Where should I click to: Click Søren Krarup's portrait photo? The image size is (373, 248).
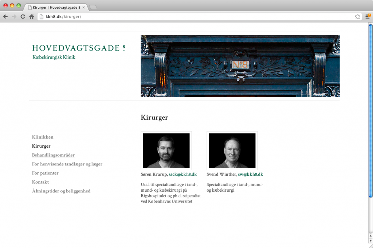coord(166,151)
